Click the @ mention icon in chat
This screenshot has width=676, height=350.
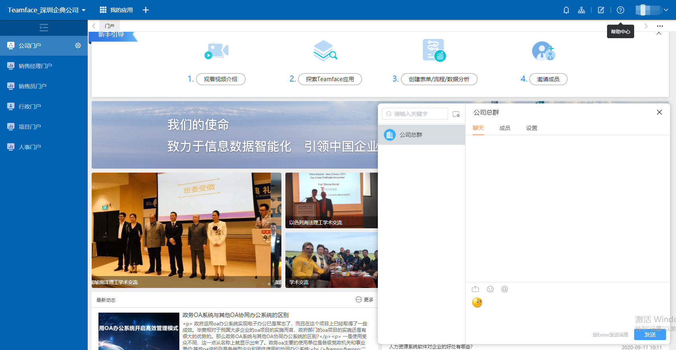505,289
